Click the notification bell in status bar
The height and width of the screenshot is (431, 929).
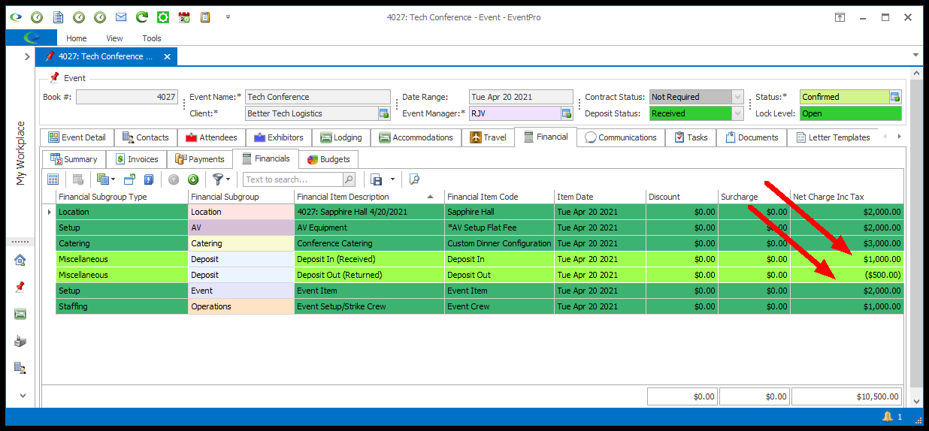(888, 416)
